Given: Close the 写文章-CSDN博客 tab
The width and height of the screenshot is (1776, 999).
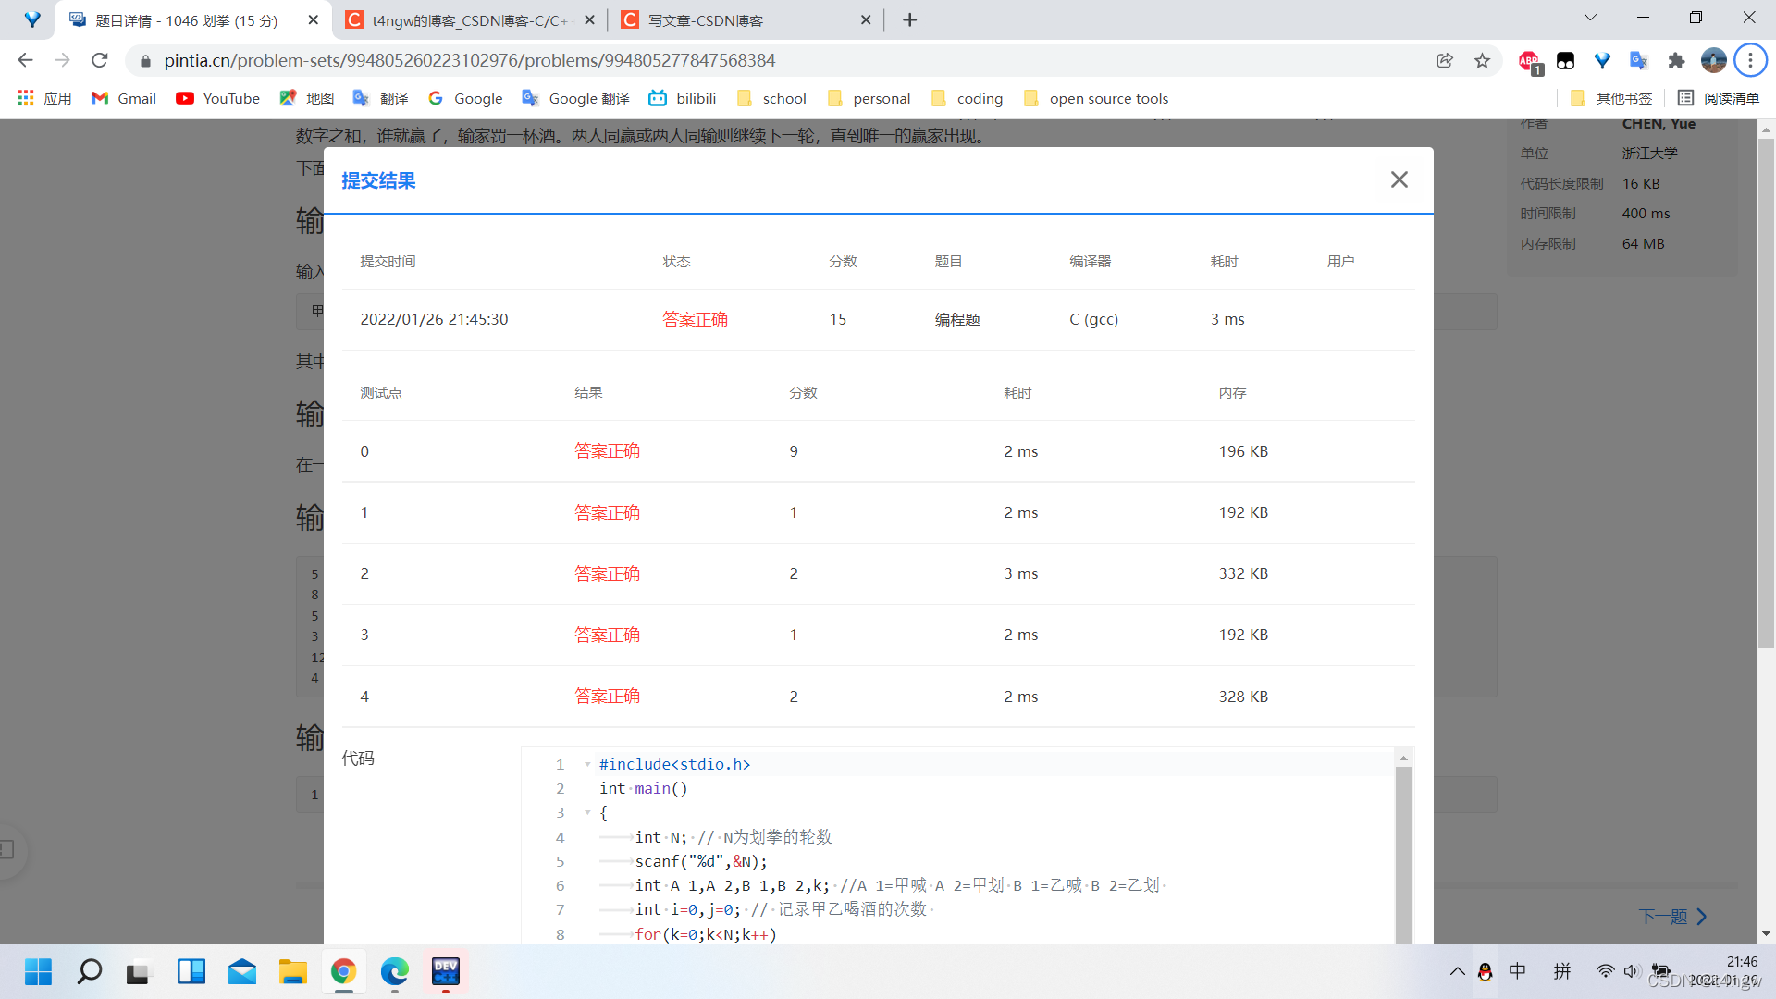Looking at the screenshot, I should click(x=866, y=19).
